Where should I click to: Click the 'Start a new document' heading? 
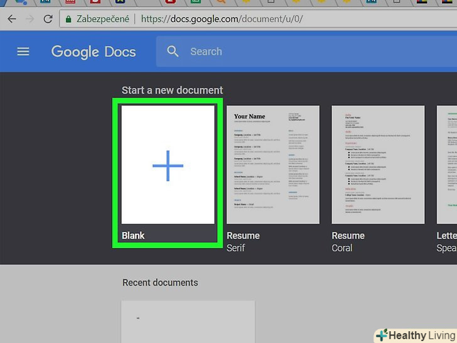tap(172, 90)
